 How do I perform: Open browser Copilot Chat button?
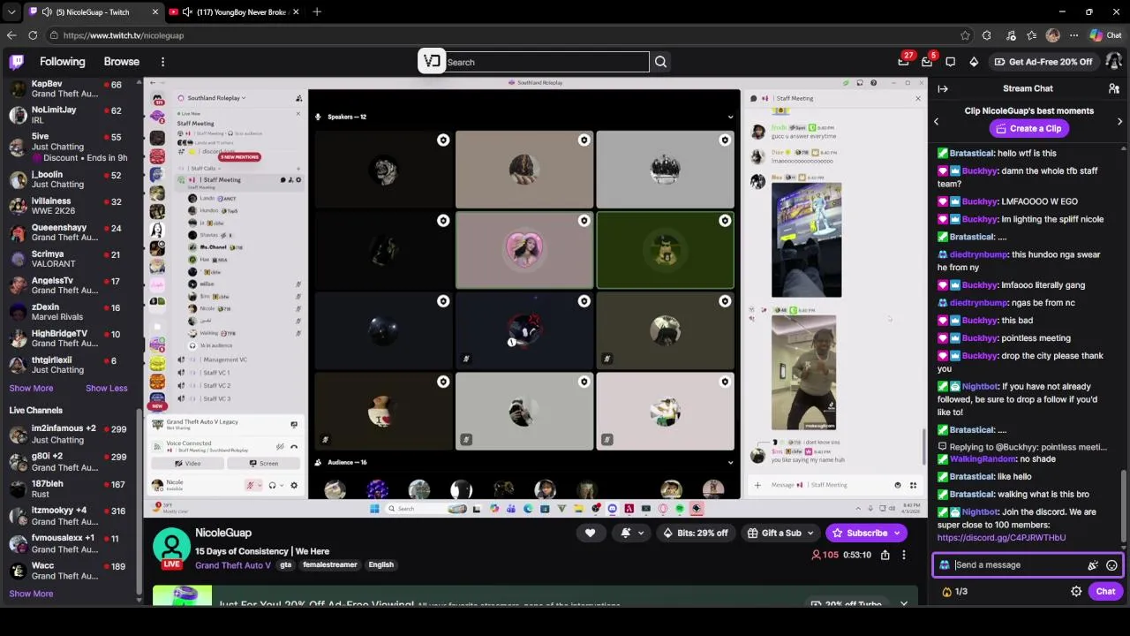(1104, 35)
